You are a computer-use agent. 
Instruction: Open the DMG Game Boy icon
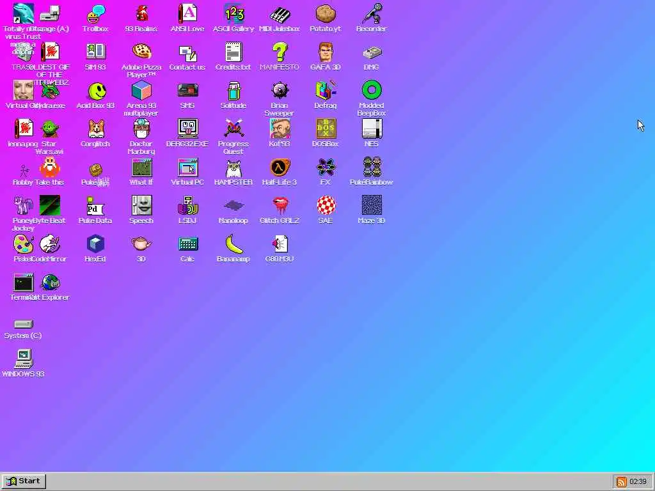point(372,52)
